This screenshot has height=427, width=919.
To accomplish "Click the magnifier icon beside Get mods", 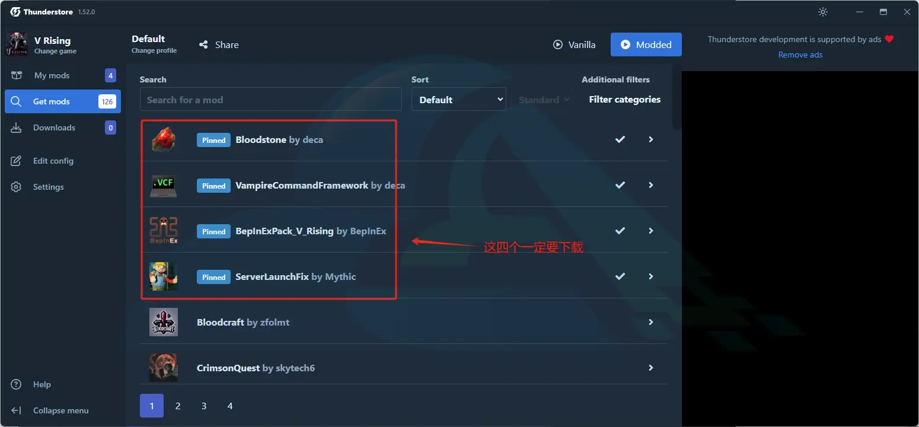I will click(x=17, y=101).
